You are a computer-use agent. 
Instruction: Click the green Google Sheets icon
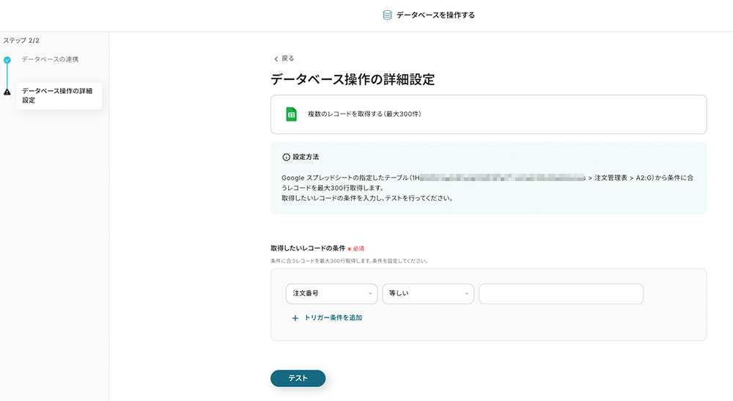click(291, 114)
